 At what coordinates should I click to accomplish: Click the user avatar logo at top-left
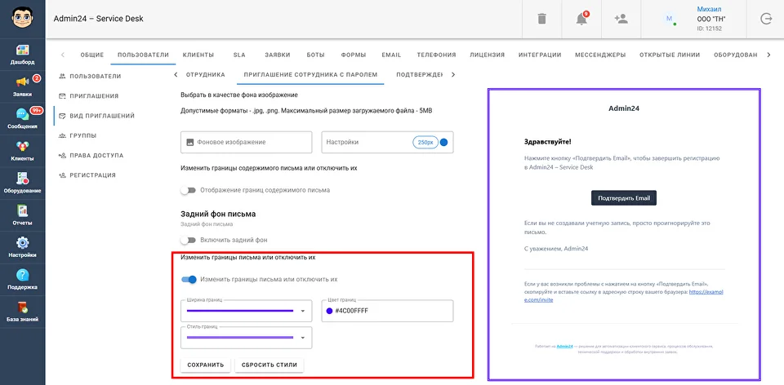pyautogui.click(x=23, y=19)
